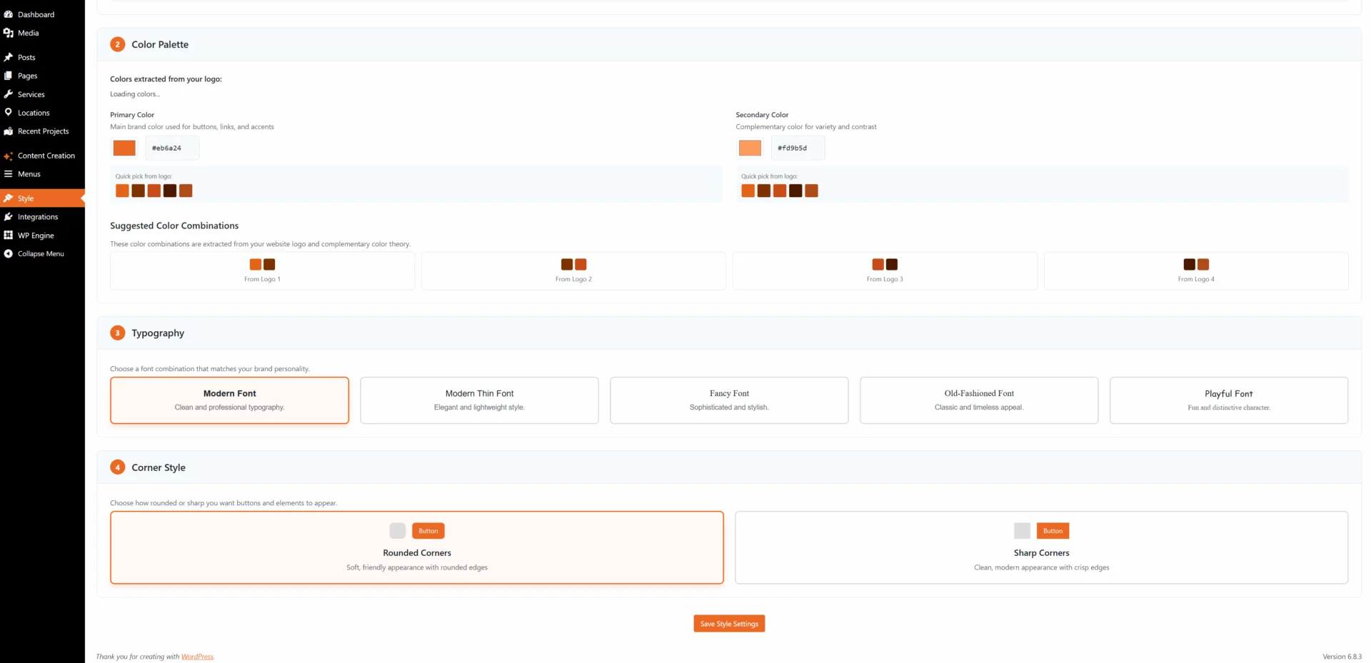Image resolution: width=1371 pixels, height=663 pixels.
Task: Click the secondary color hex field
Action: pyautogui.click(x=798, y=148)
